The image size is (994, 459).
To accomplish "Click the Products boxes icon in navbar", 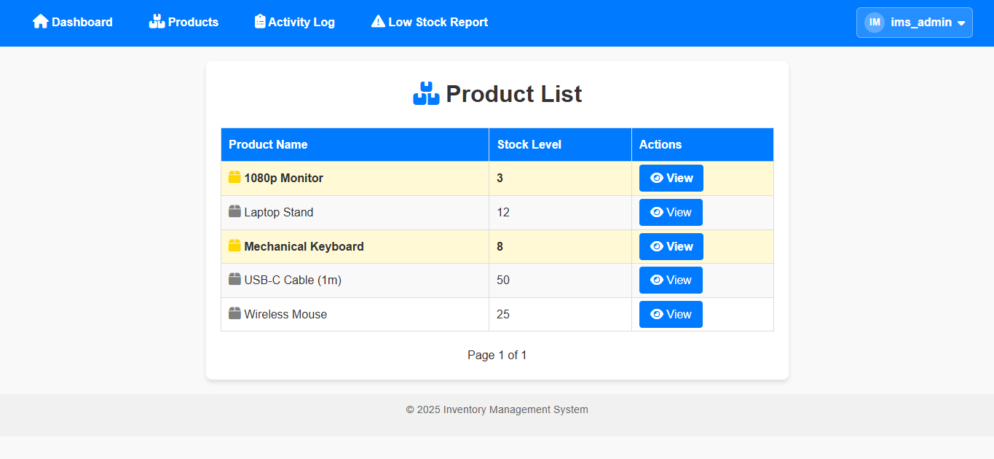I will tap(157, 22).
